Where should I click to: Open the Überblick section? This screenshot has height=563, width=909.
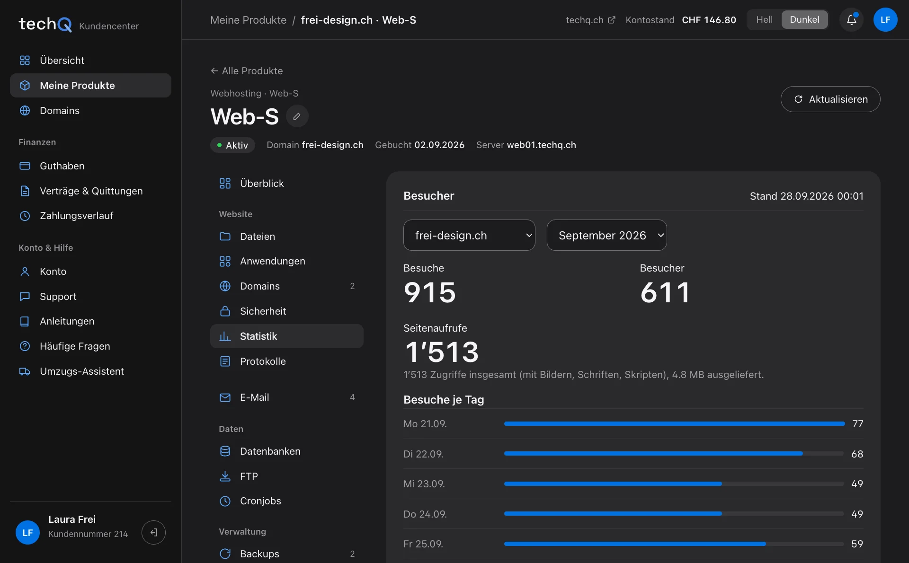click(x=286, y=184)
